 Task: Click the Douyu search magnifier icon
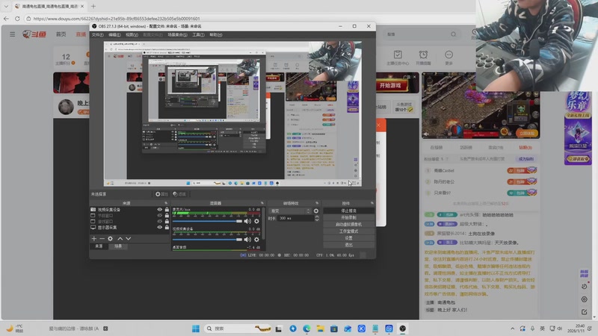coord(454,34)
